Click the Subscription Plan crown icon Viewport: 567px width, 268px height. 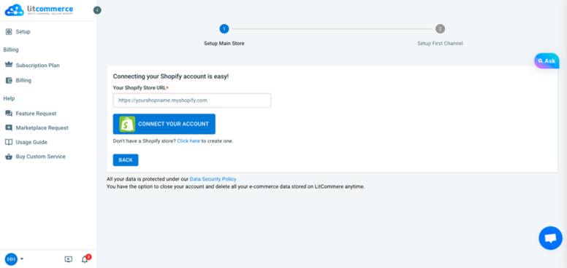pyautogui.click(x=9, y=65)
